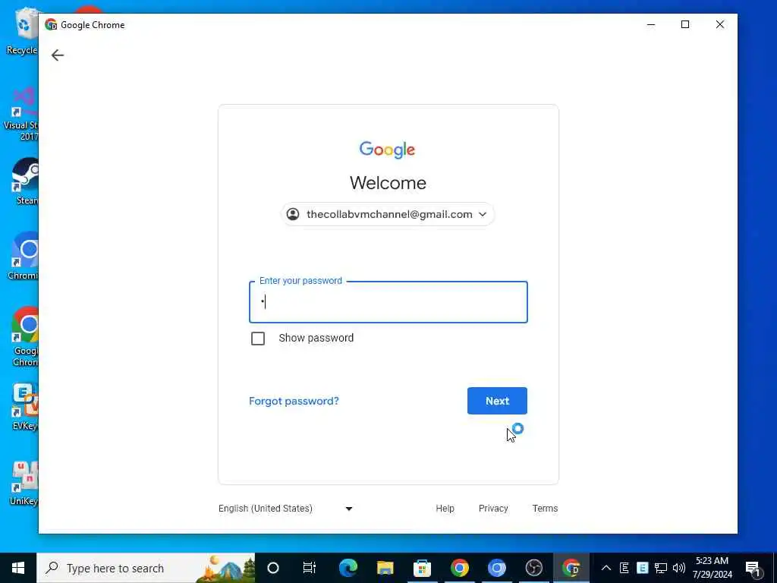The width and height of the screenshot is (777, 583).
Task: Show hidden system tray icons
Action: (x=606, y=568)
